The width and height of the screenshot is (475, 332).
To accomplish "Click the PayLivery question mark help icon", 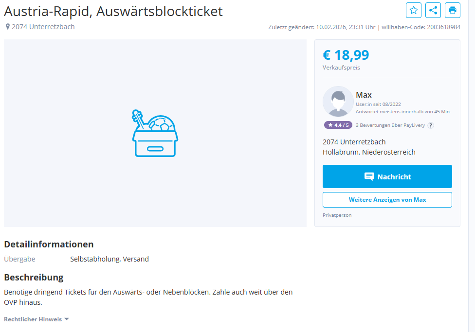I will click(x=431, y=125).
